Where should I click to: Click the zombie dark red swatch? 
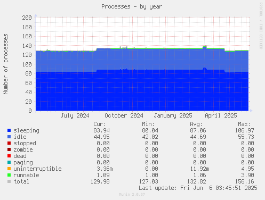pos(9,149)
